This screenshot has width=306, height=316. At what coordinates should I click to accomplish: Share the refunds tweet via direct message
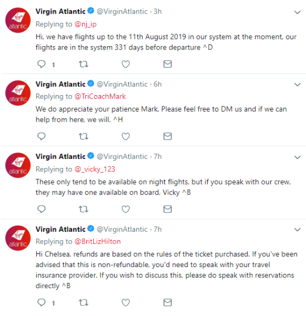coord(167,302)
